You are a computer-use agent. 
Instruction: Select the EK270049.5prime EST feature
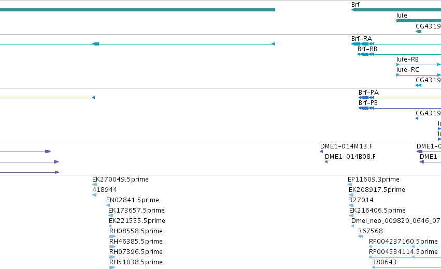click(x=94, y=185)
